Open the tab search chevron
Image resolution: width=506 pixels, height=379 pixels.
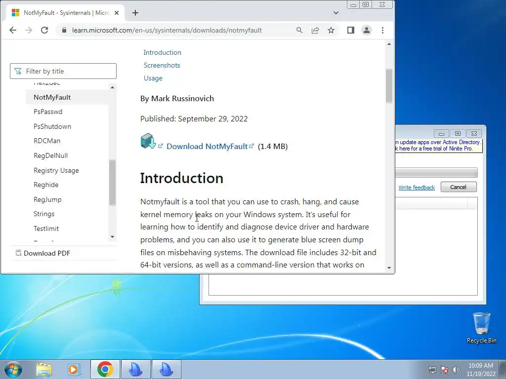[336, 13]
